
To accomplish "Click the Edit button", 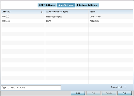I will pos(94,93).
